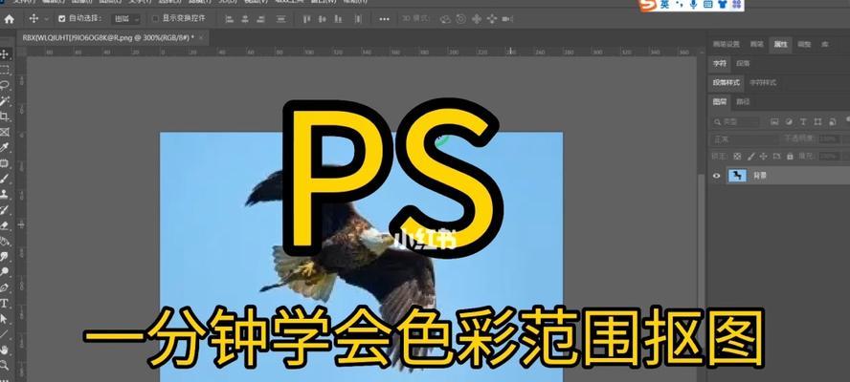The width and height of the screenshot is (850, 382).
Task: Align vertical centers in options bar
Action: coord(323,19)
